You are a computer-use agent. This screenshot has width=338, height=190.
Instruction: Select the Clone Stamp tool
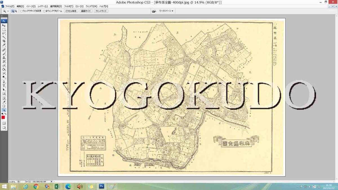[4, 57]
